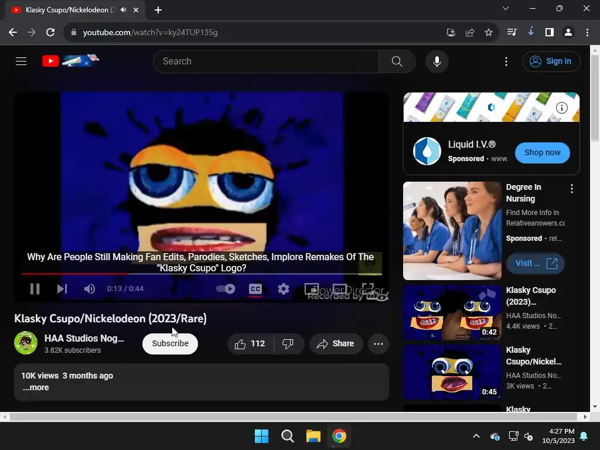Select the Klasky Csupo/Nickelodeon tab
The width and height of the screenshot is (600, 450).
(x=76, y=10)
